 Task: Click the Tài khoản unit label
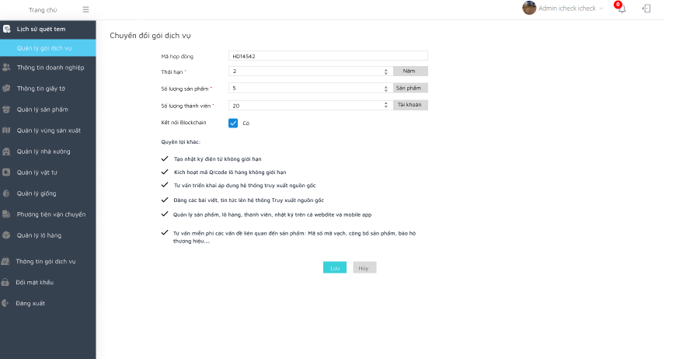point(410,105)
